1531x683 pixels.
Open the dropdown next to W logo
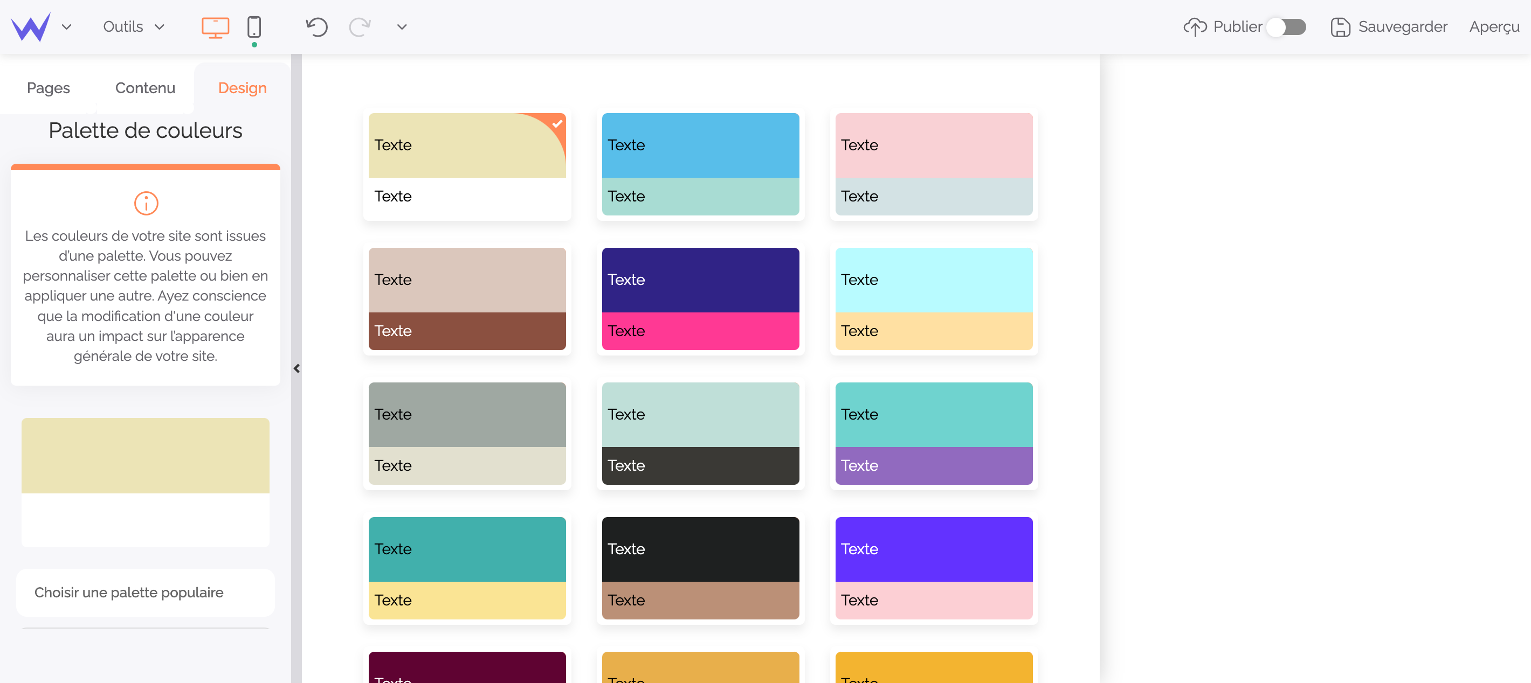coord(66,27)
